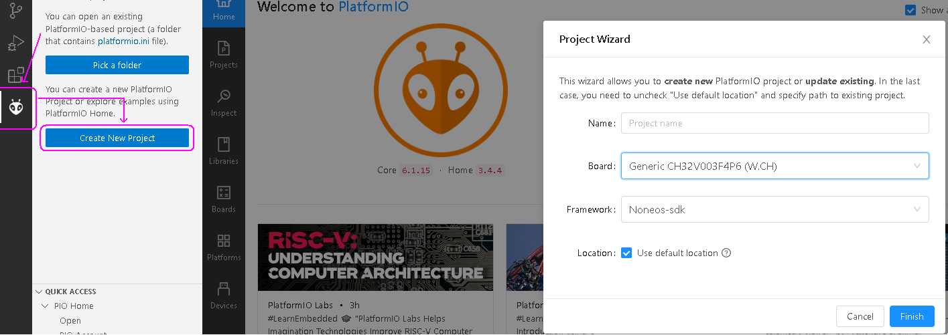
Task: Open the platformio.ini link
Action: point(122,41)
